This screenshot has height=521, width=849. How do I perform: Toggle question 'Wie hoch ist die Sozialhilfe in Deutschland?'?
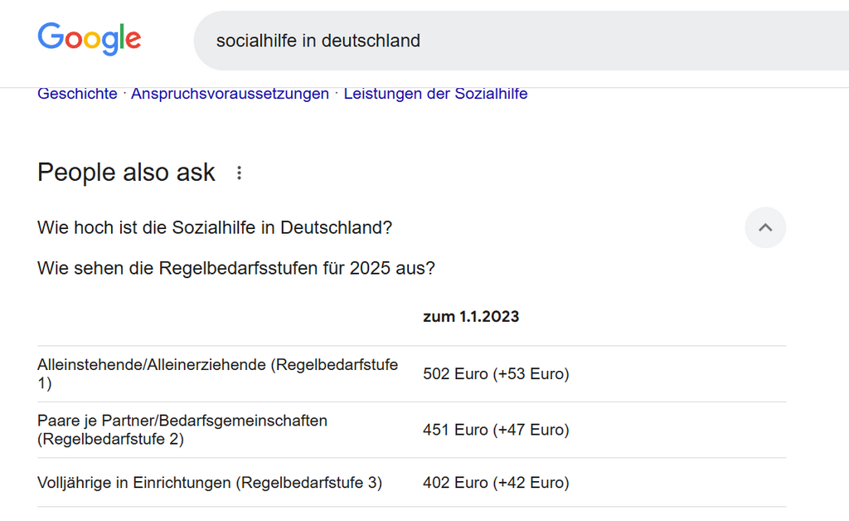point(215,227)
